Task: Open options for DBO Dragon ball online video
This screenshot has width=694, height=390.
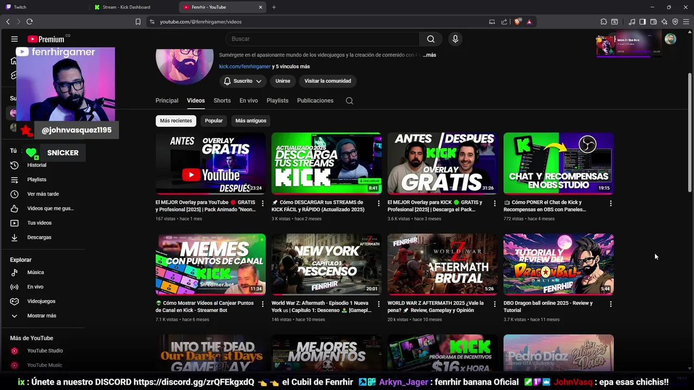Action: [x=611, y=304]
